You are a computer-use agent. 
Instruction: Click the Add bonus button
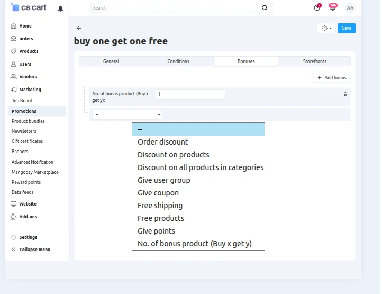(332, 78)
